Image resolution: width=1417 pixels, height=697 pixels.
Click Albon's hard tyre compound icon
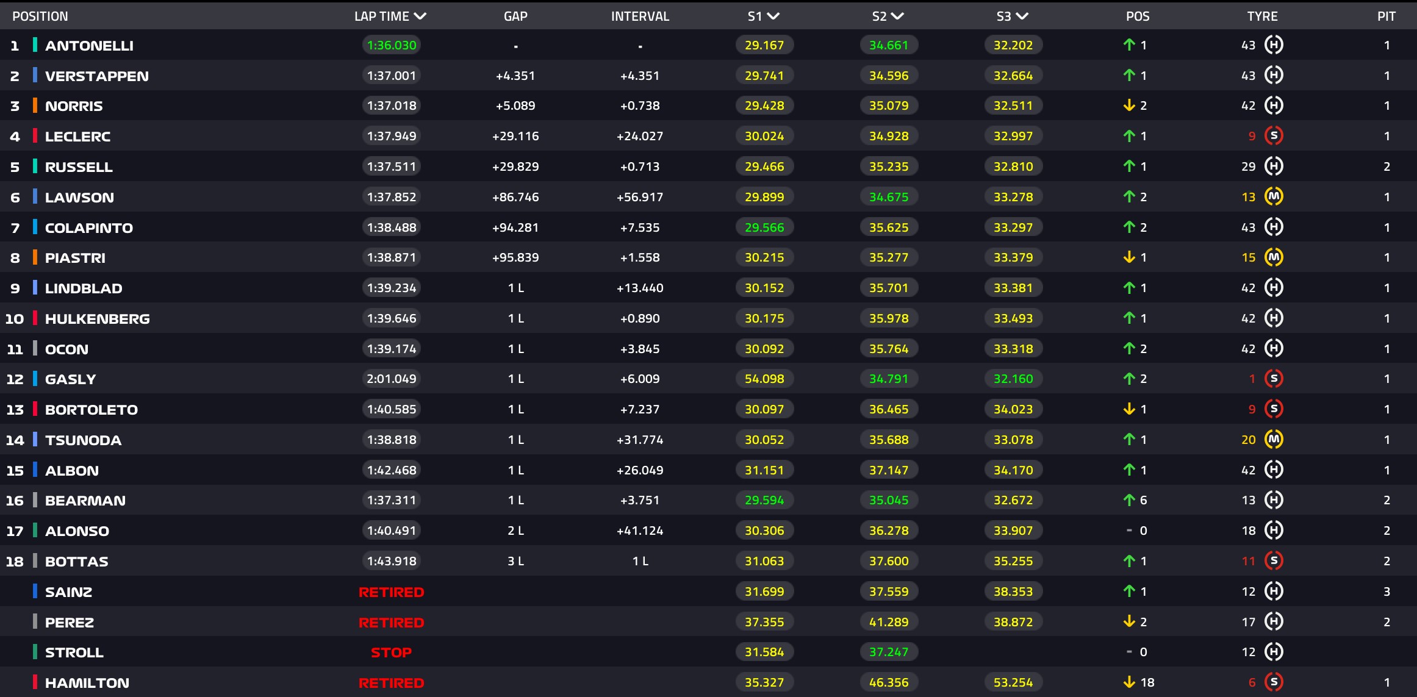pos(1274,470)
